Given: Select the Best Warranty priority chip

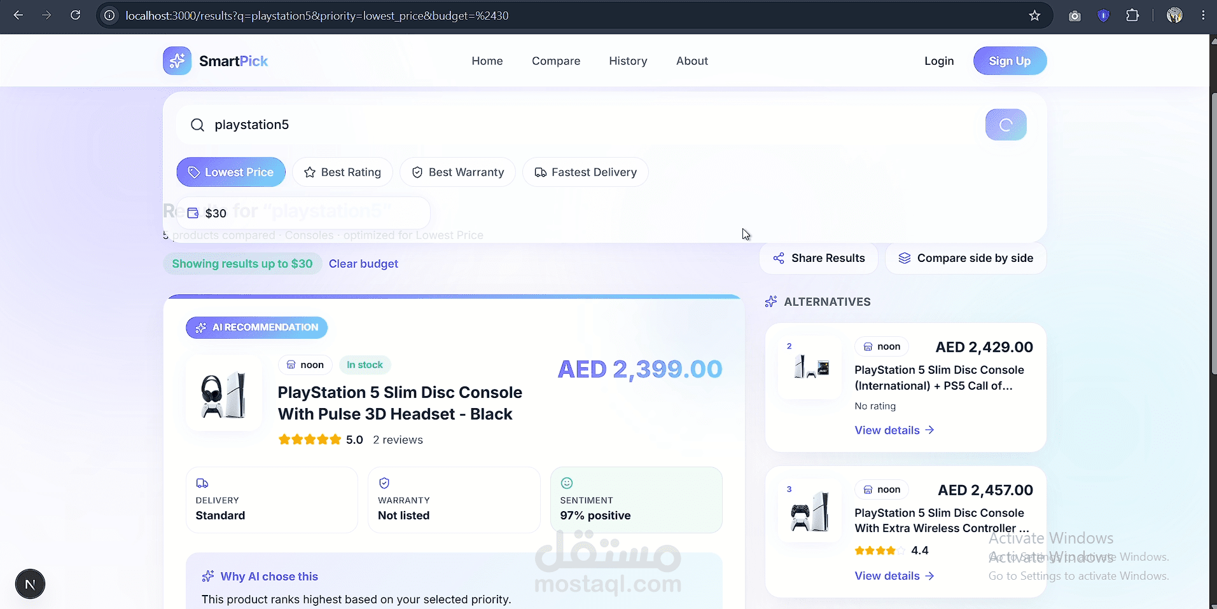Looking at the screenshot, I should pos(457,172).
